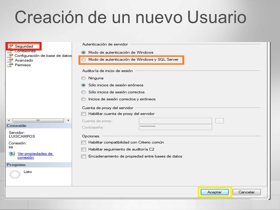The width and height of the screenshot is (280, 210).
Task: Click the Auditoría de inicio de sesión label
Action: pos(107,71)
